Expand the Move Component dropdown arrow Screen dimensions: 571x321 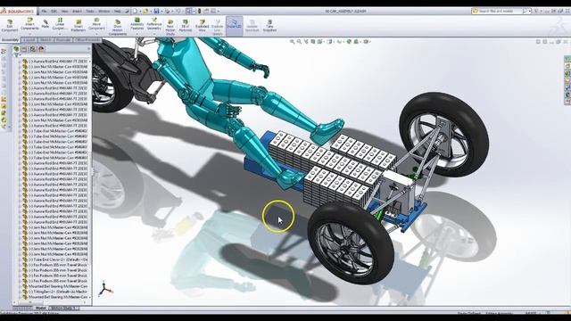[96, 34]
